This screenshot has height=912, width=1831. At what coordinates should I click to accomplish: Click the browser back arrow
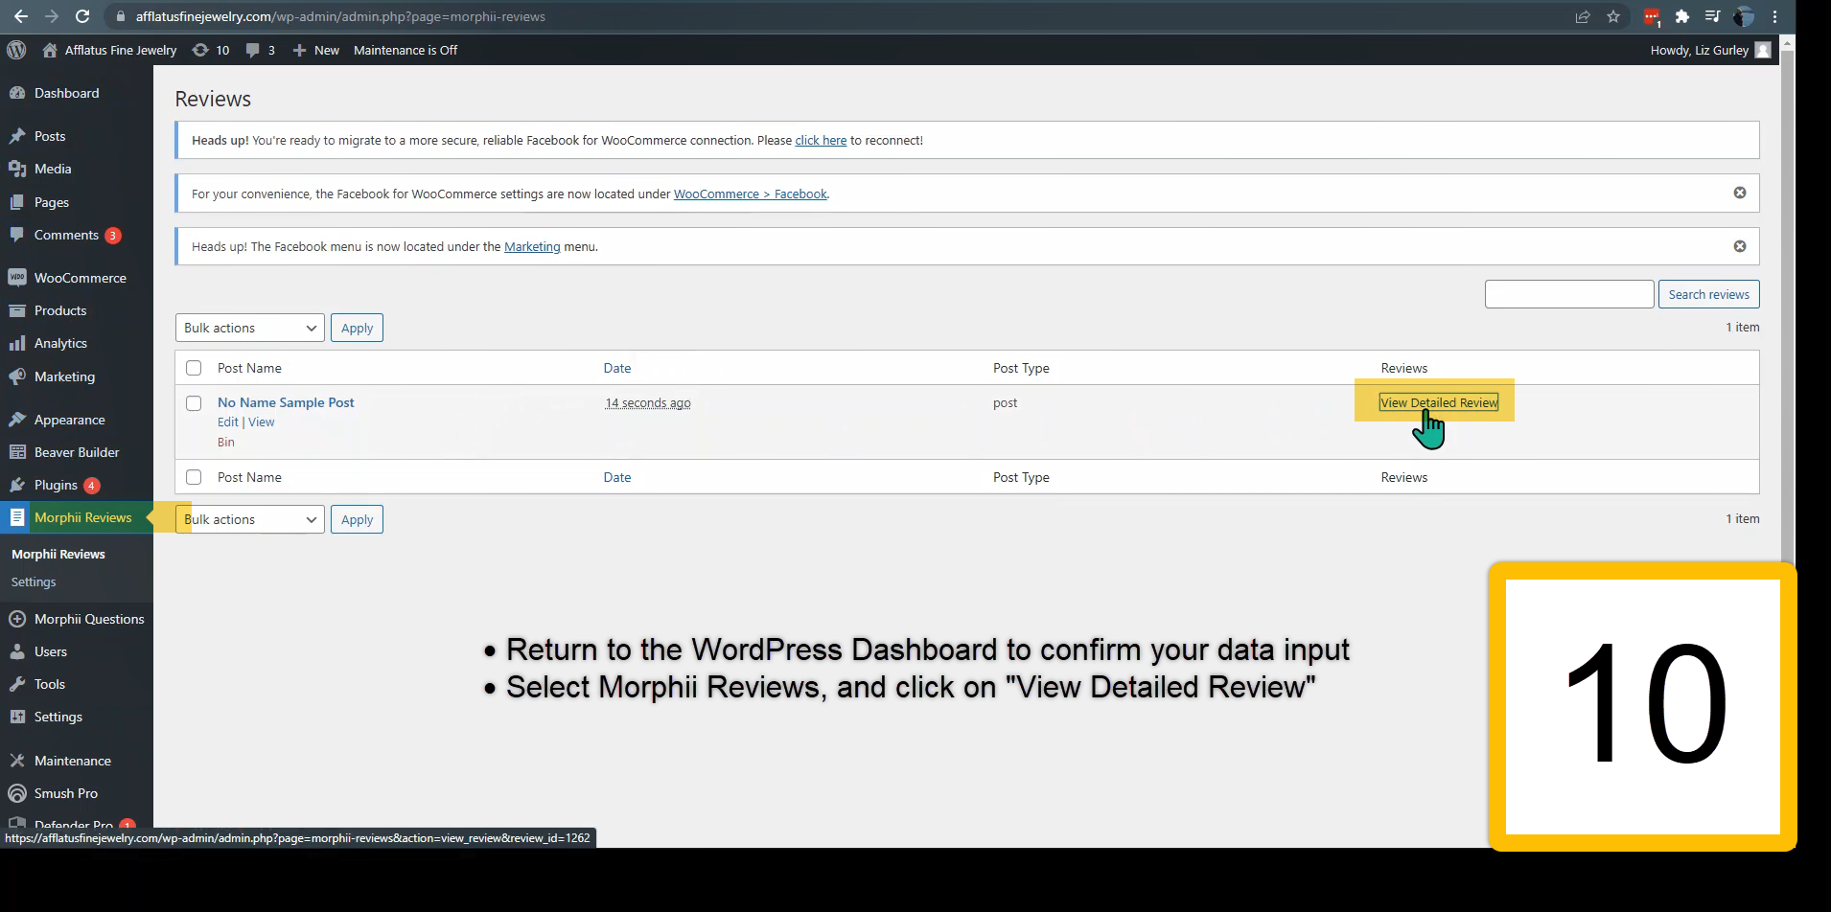tap(20, 16)
